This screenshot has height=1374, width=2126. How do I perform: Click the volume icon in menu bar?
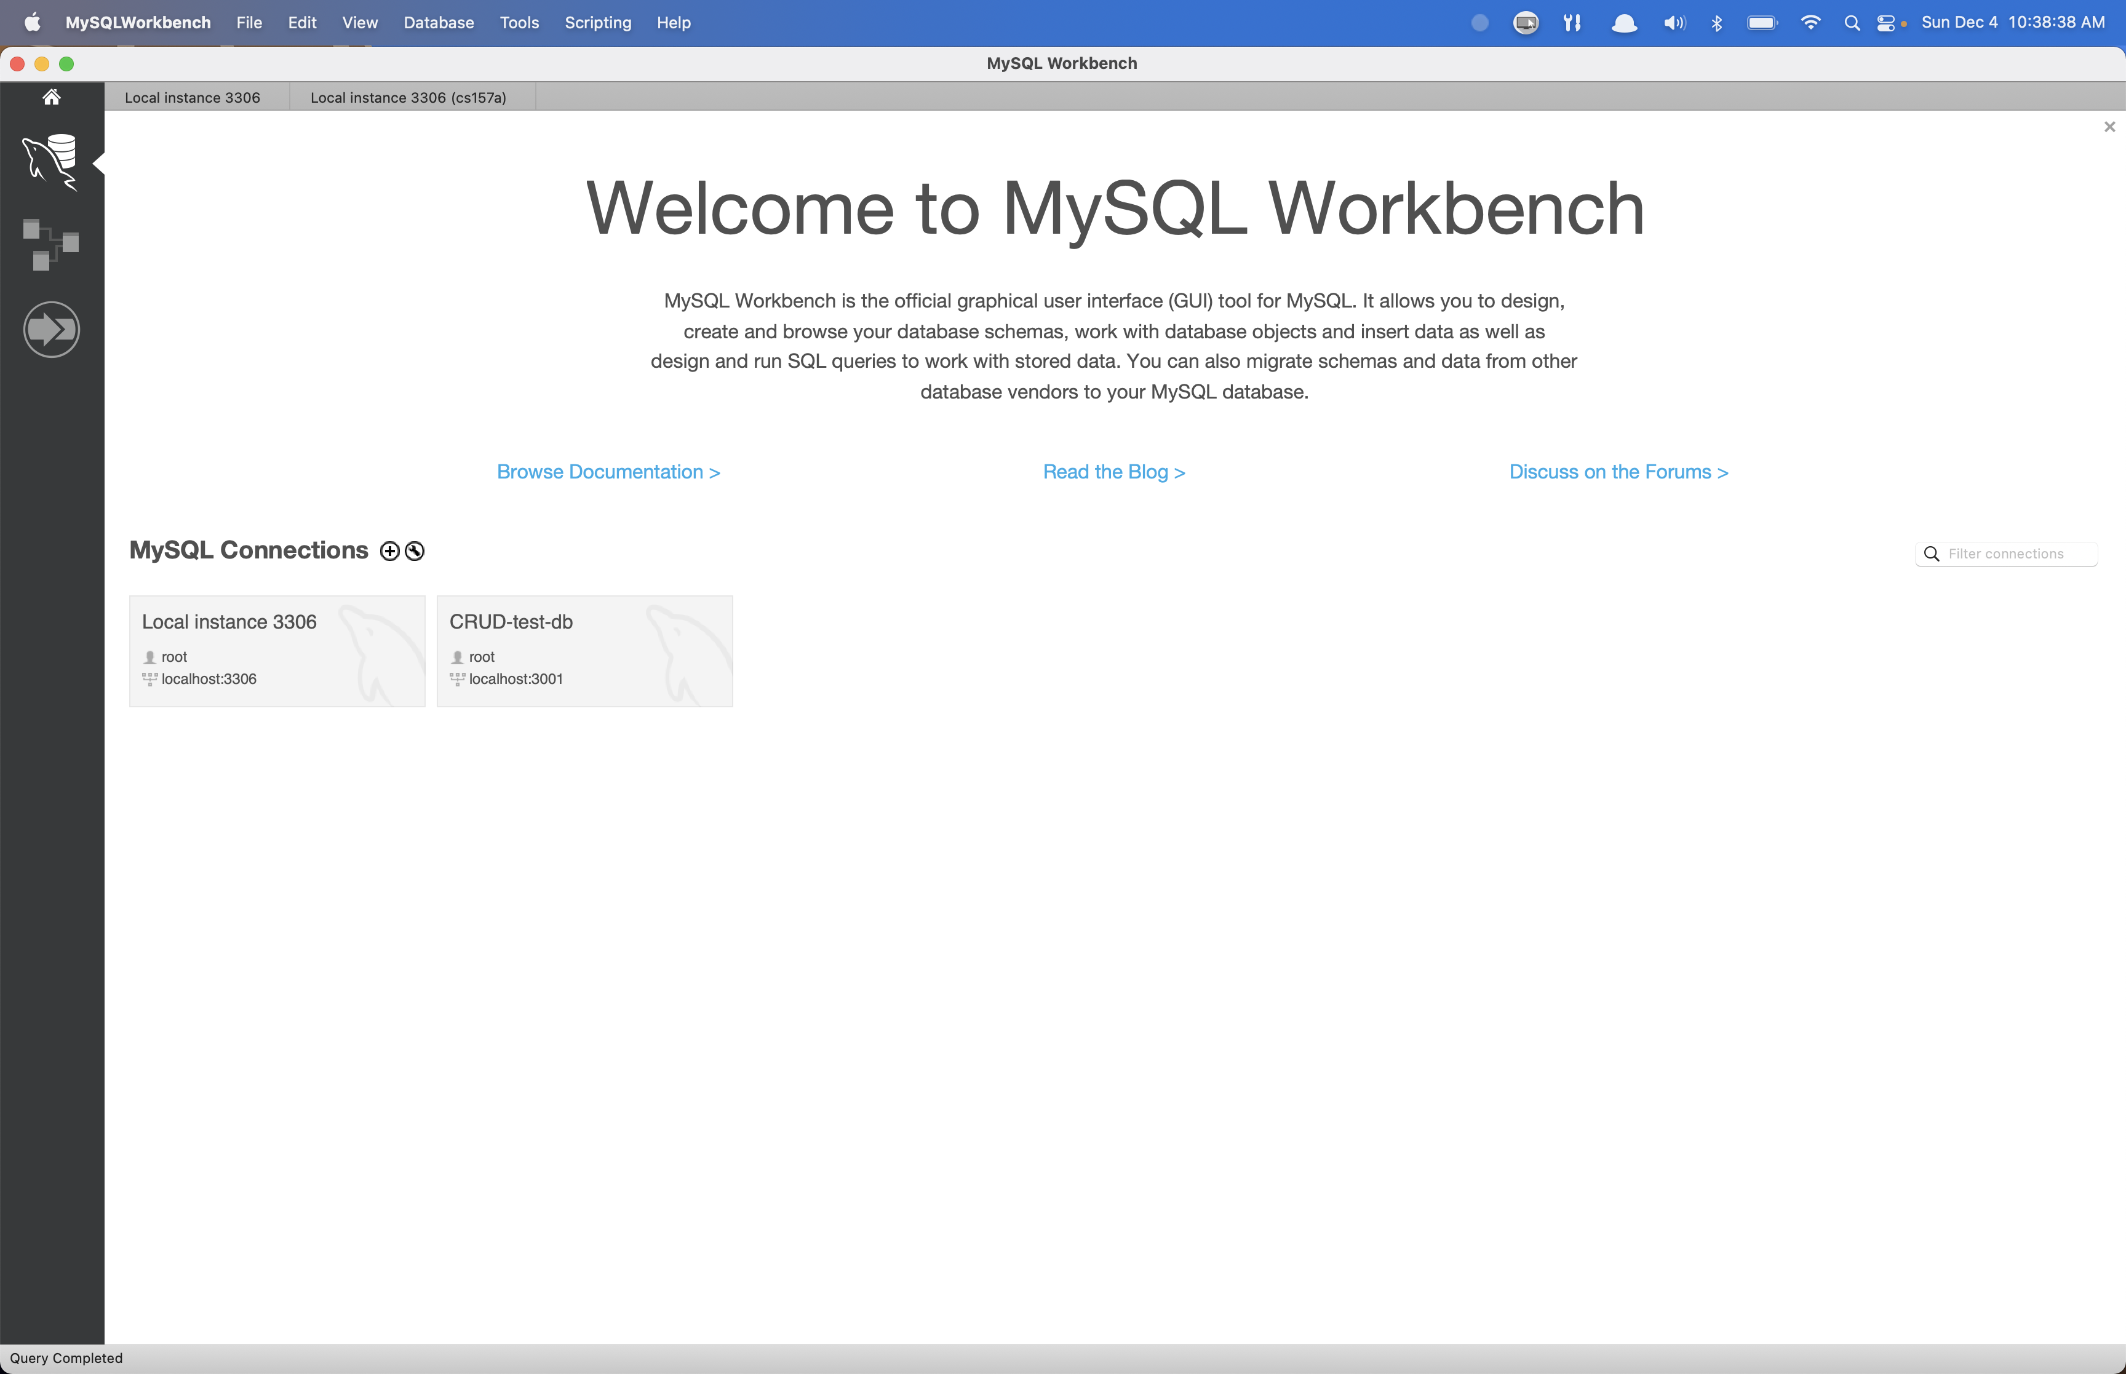click(1674, 22)
